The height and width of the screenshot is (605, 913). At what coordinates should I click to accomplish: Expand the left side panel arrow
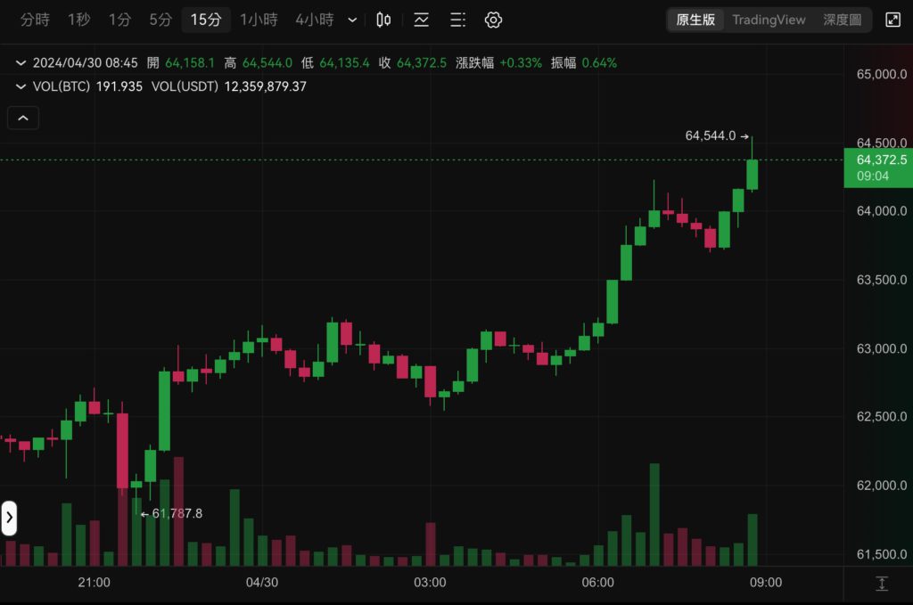pyautogui.click(x=9, y=518)
